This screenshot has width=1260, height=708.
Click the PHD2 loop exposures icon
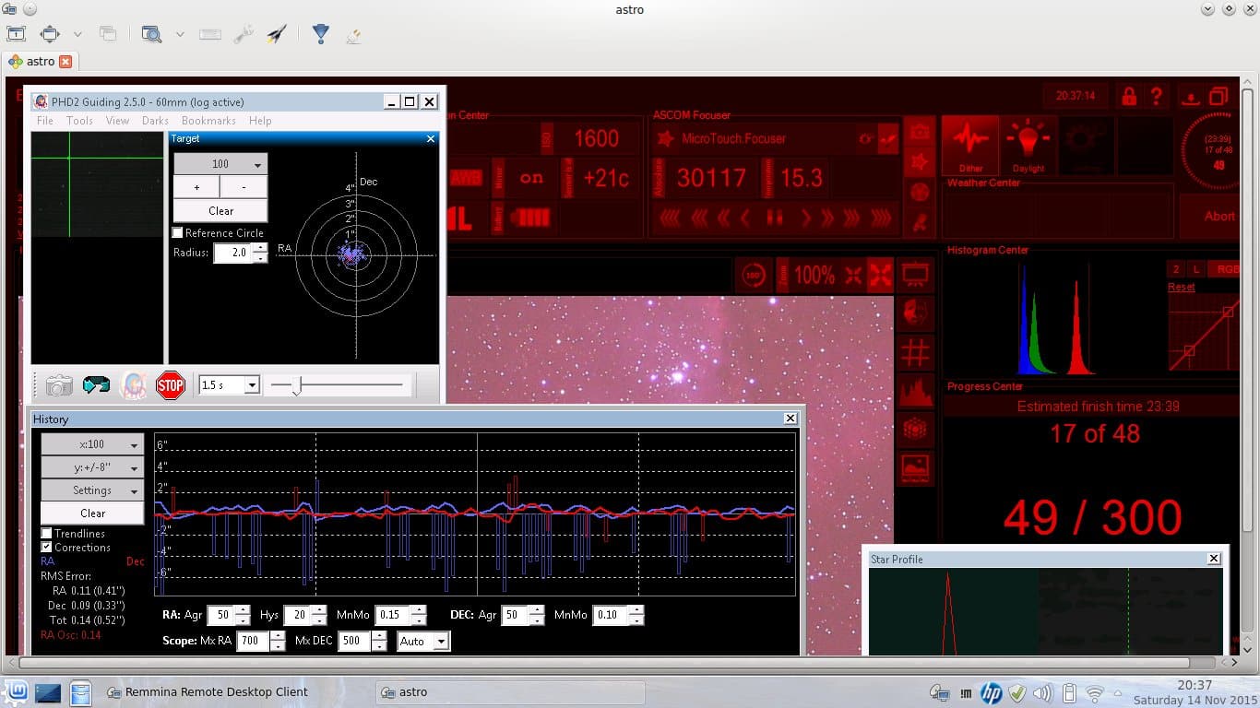coord(96,385)
